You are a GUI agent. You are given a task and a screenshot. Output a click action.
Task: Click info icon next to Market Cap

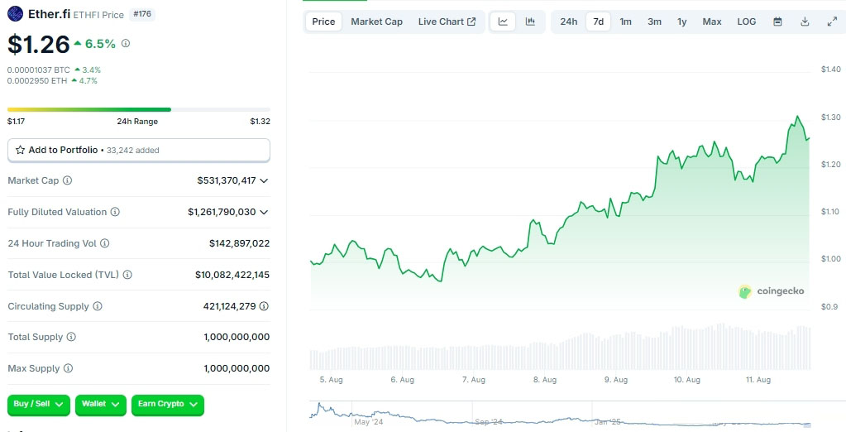point(68,180)
